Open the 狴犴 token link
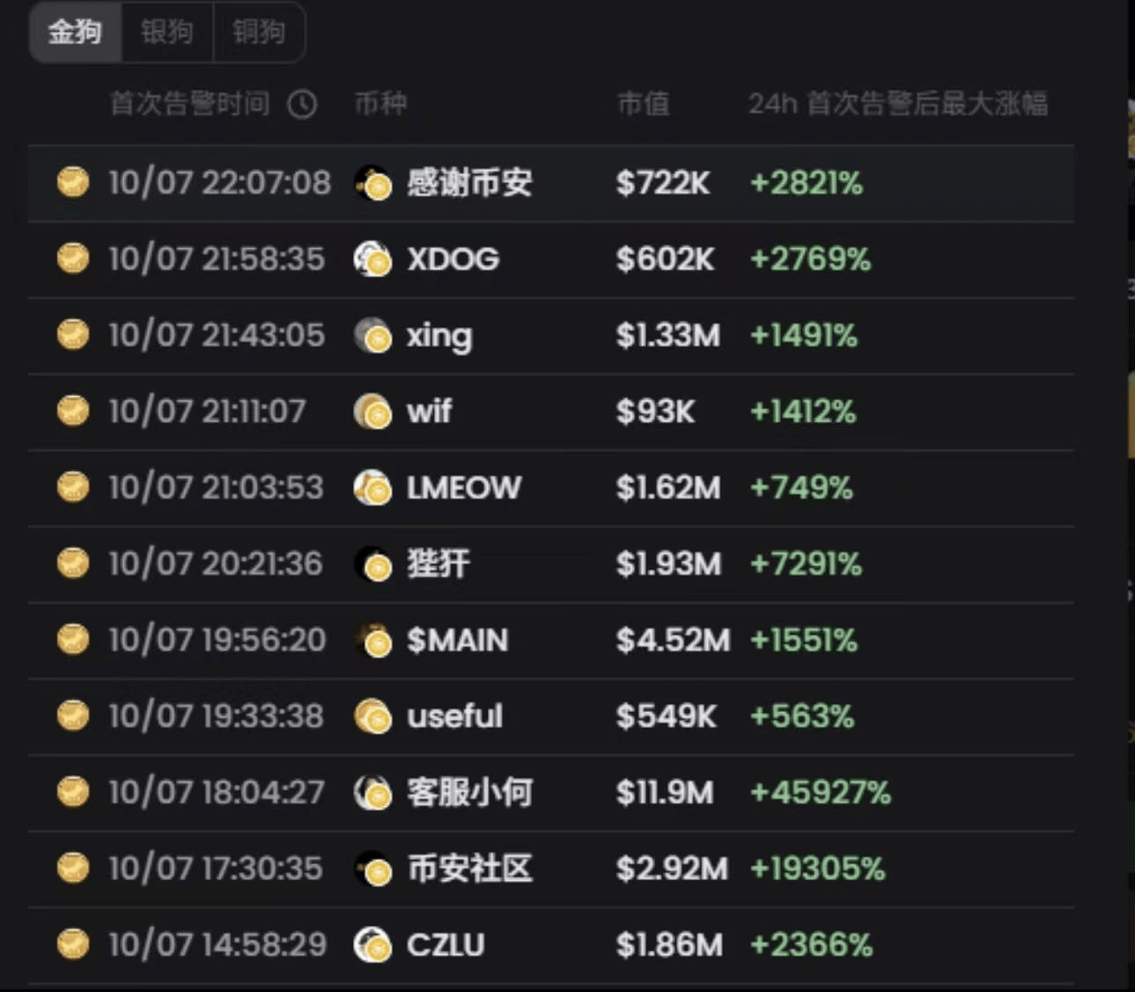The width and height of the screenshot is (1135, 992). [439, 564]
